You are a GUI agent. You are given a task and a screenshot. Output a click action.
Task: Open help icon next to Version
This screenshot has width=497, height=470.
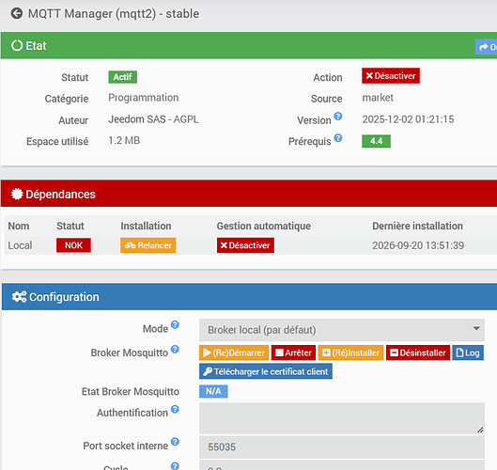tap(338, 117)
